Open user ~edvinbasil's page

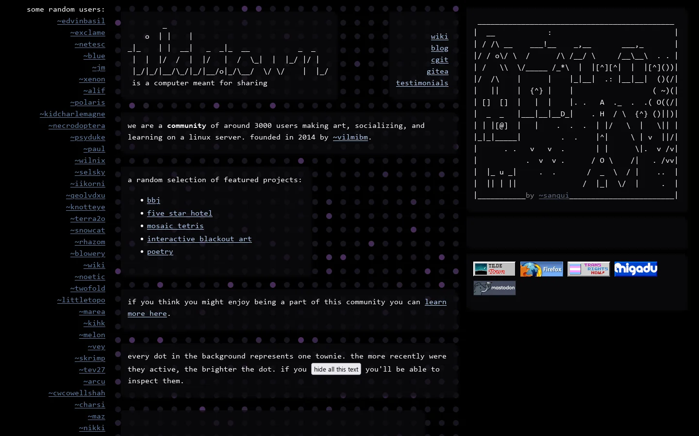pos(81,21)
